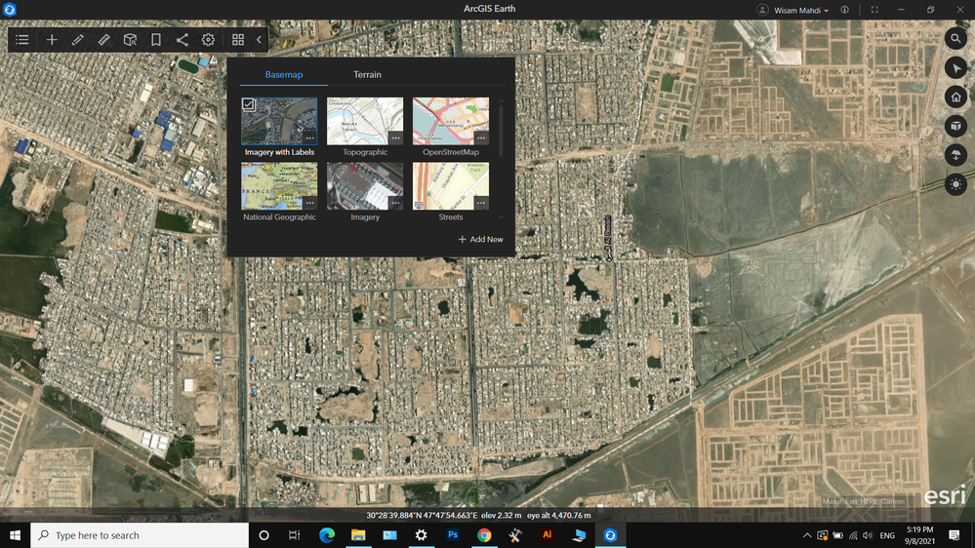Select the Imagery basemap thumbnail
Screen dimensions: 975x548
click(x=365, y=186)
